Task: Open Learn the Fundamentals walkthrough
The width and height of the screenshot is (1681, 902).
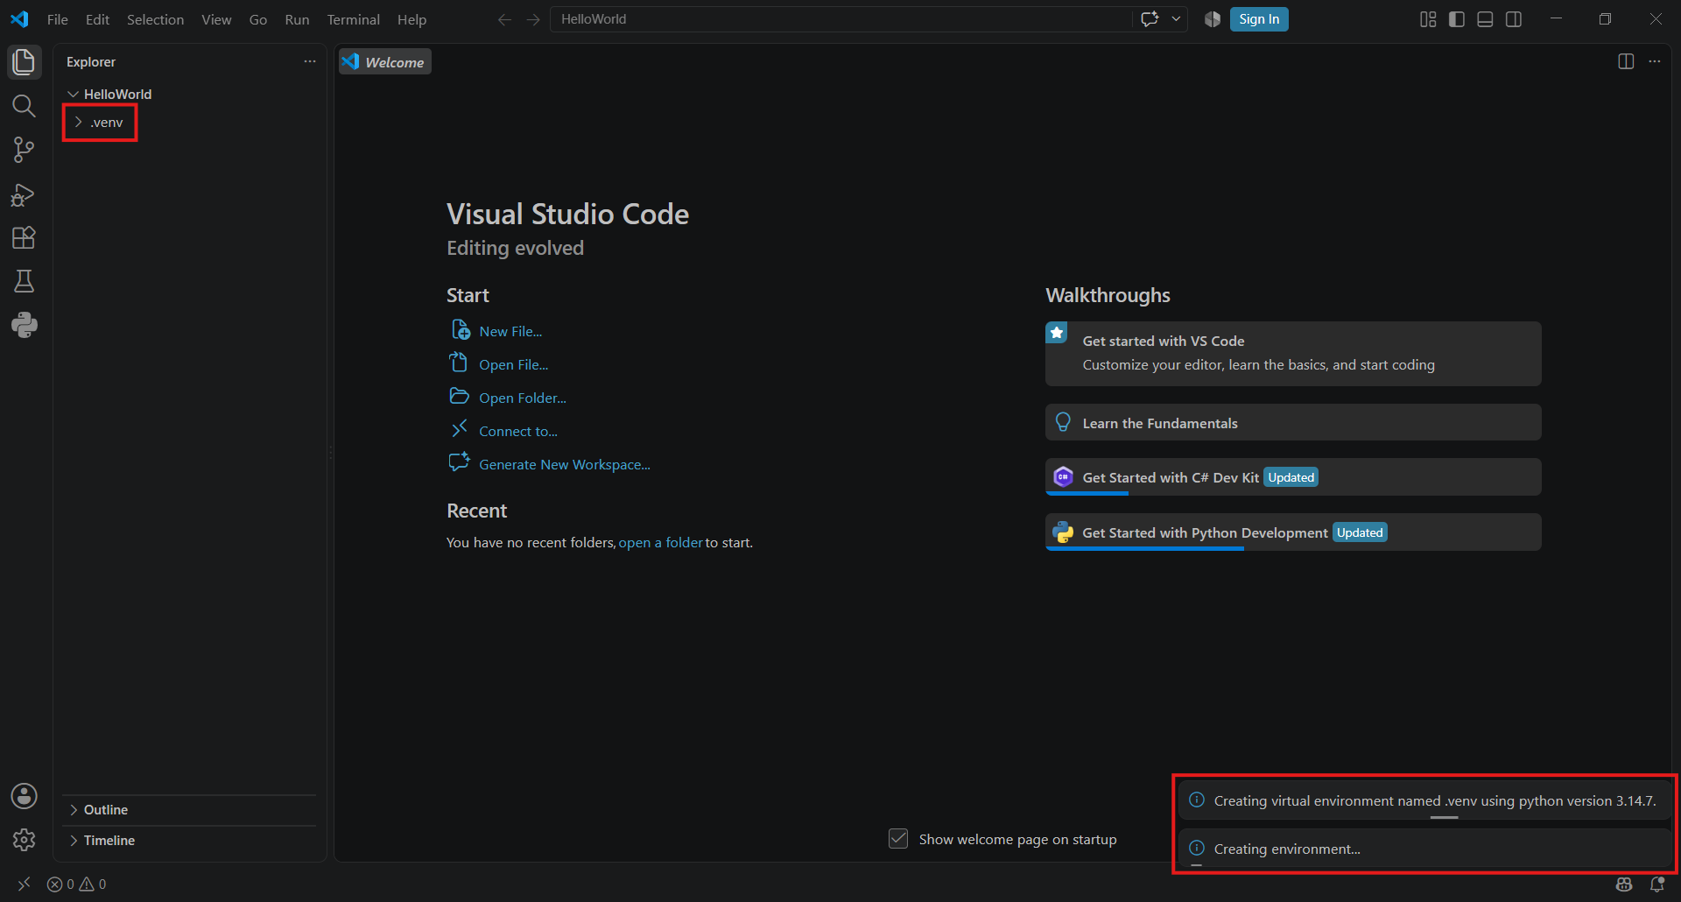Action: pyautogui.click(x=1293, y=423)
